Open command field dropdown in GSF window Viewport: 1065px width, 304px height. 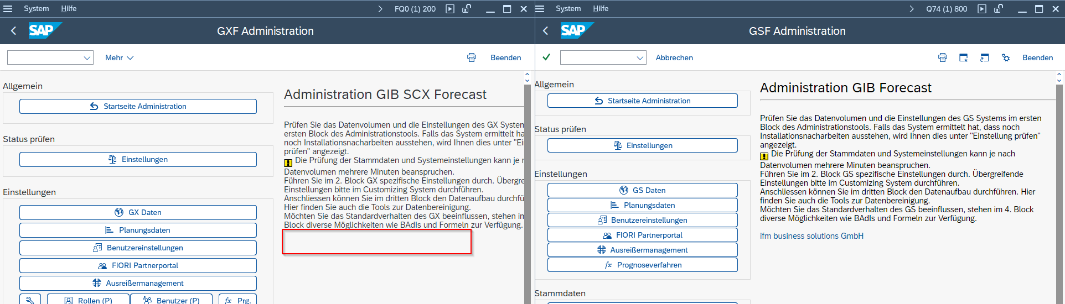click(x=640, y=57)
